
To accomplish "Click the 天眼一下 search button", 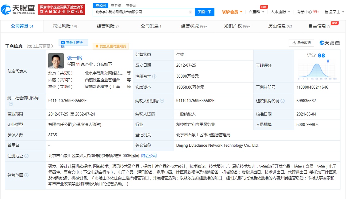I will (204, 12).
